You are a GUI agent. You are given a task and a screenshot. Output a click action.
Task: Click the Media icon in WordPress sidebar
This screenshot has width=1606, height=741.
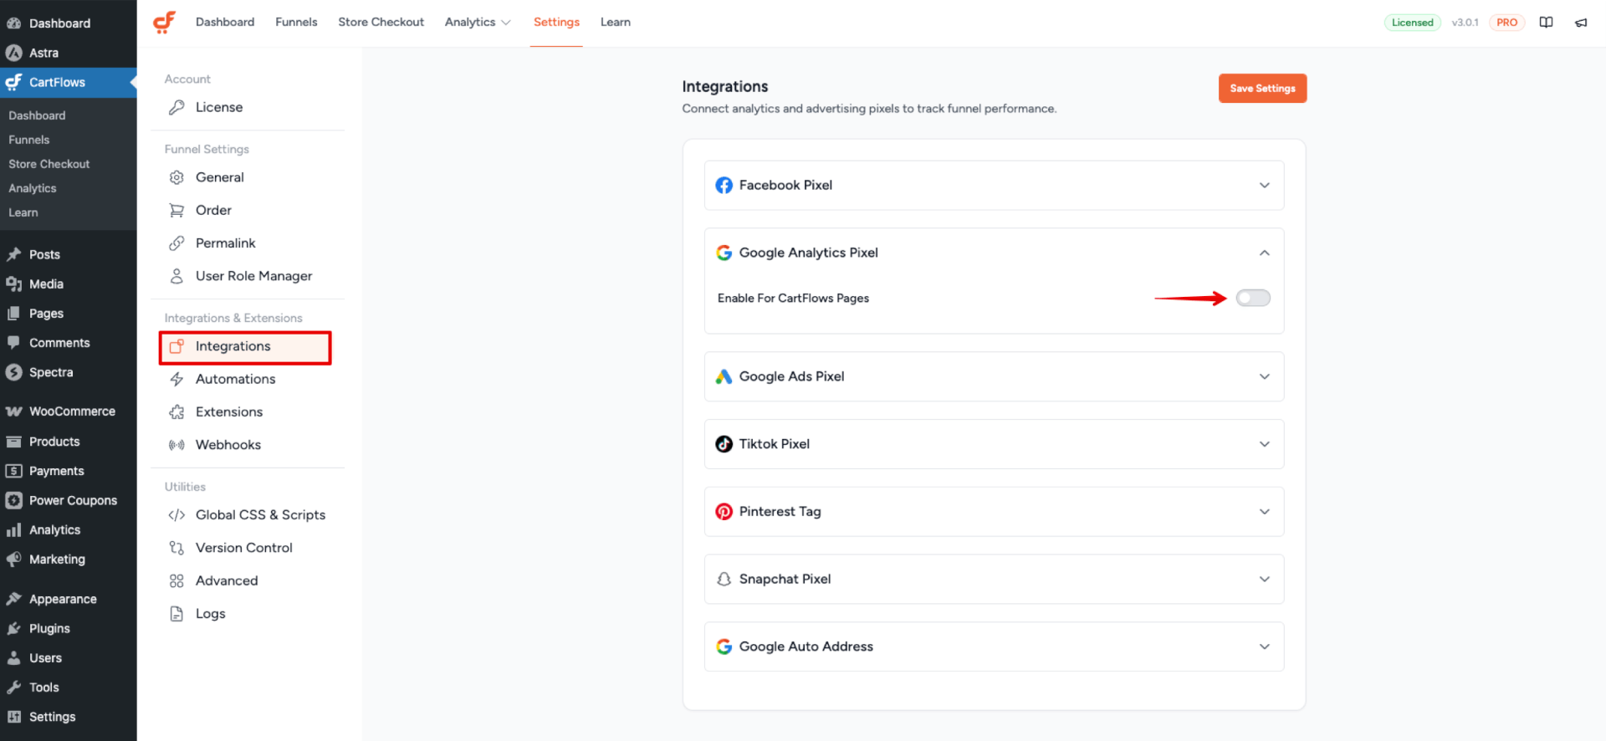tap(13, 284)
